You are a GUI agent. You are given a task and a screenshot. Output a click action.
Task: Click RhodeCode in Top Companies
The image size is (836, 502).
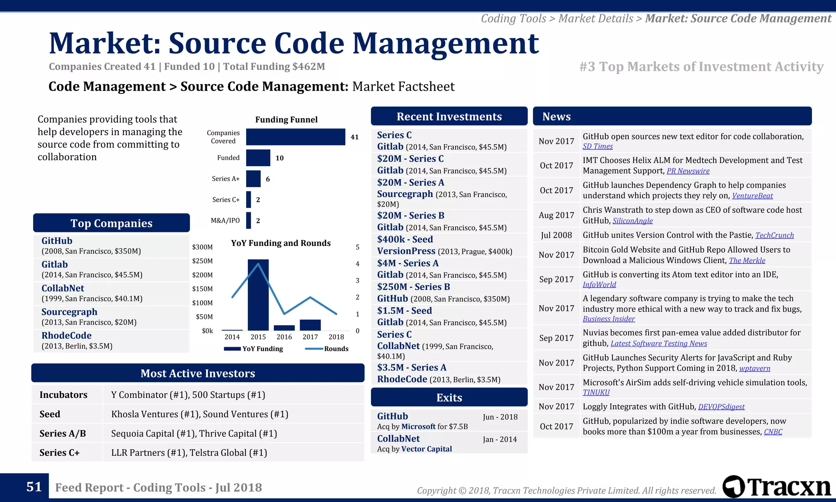[67, 335]
